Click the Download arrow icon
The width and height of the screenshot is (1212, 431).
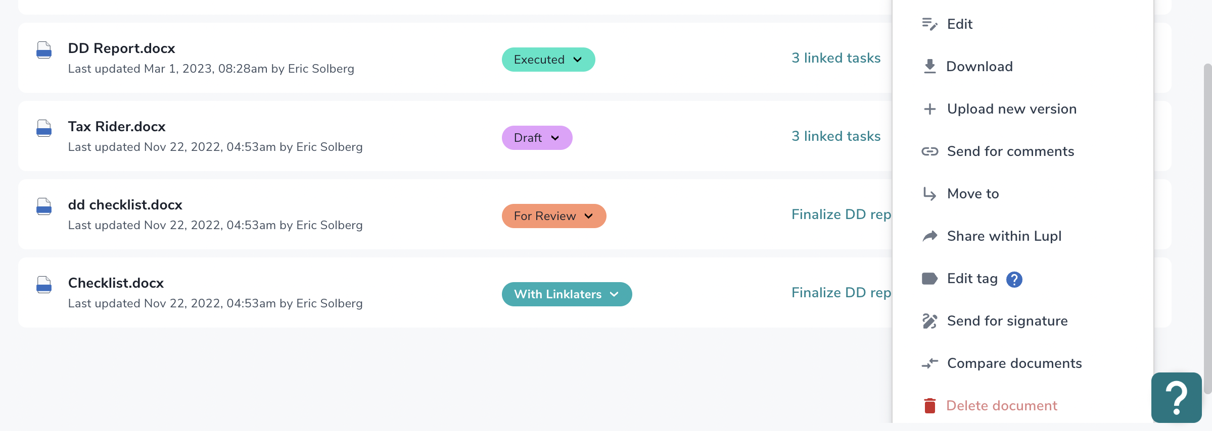930,66
